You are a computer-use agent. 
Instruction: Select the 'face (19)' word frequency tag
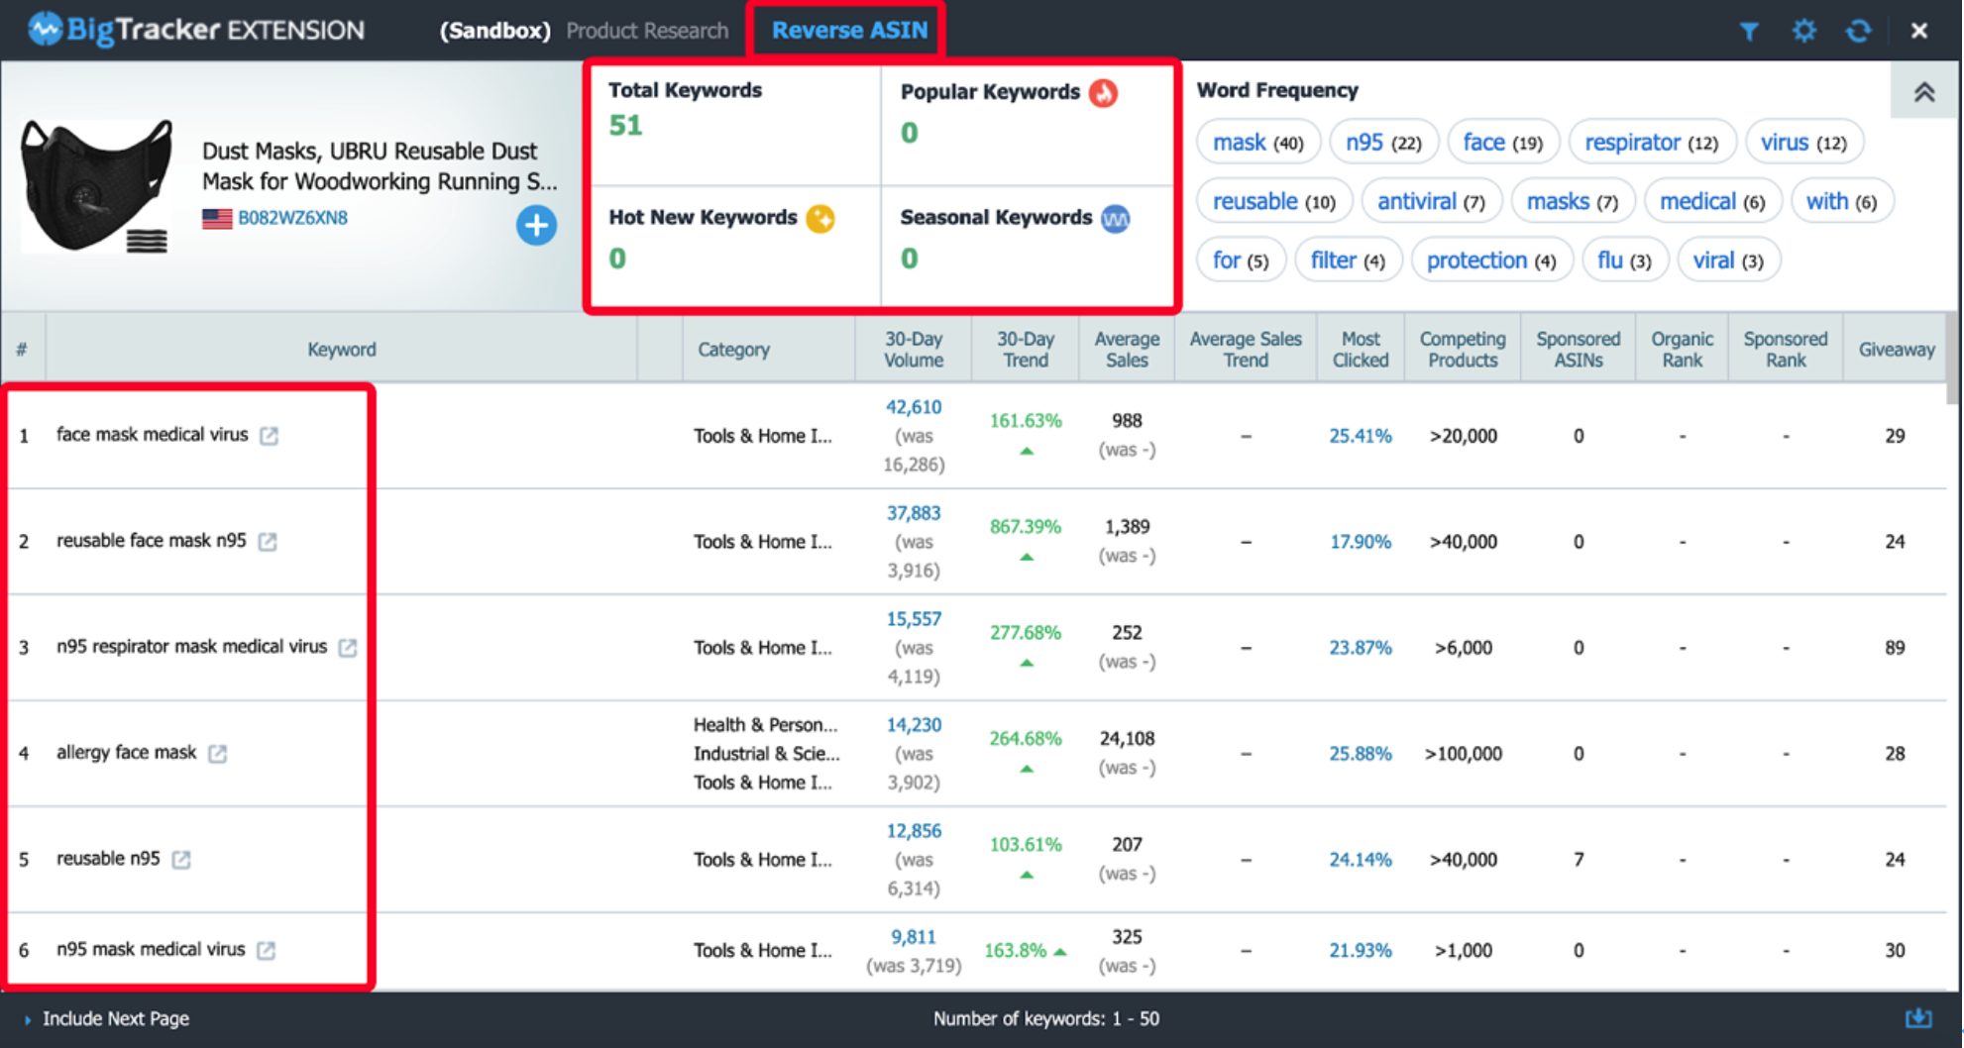tap(1503, 143)
